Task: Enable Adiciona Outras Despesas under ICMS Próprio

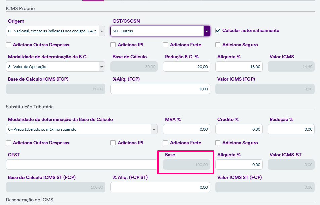Action: 8,45
